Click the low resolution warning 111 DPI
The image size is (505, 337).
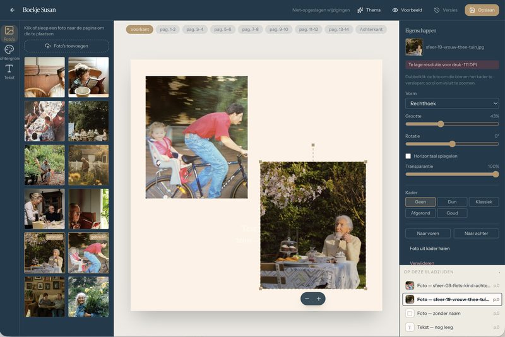coord(452,65)
